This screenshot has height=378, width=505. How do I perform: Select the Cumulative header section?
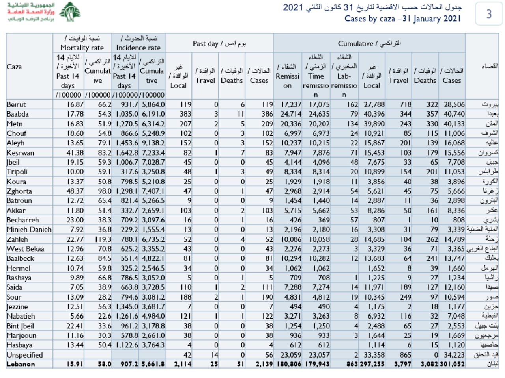[x=369, y=43]
